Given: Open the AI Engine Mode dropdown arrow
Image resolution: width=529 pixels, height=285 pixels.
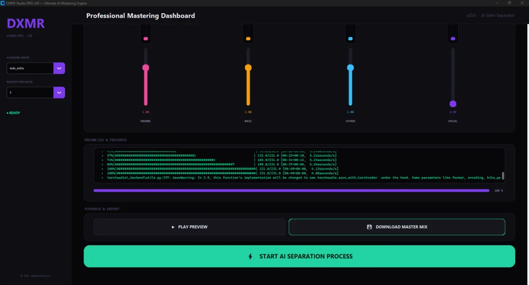Looking at the screenshot, I should tap(59, 68).
